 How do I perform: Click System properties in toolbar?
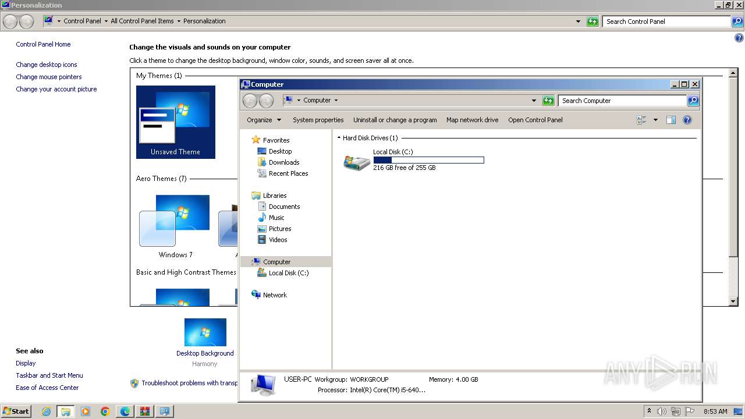[x=318, y=120]
